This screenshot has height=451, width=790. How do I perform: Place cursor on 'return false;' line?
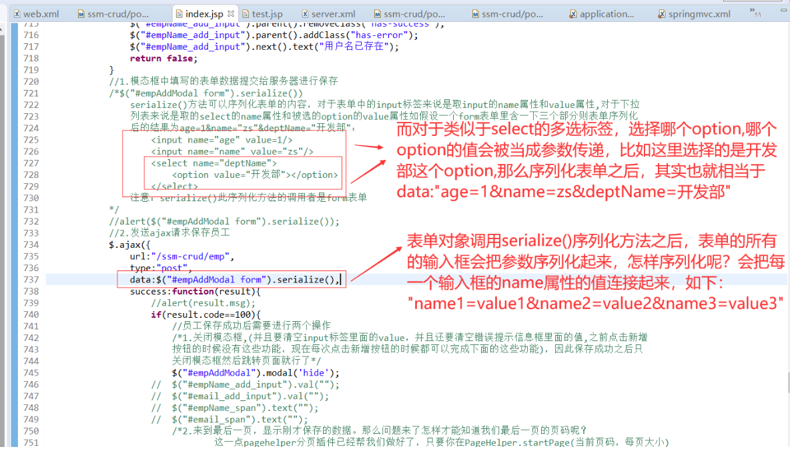pyautogui.click(x=163, y=59)
